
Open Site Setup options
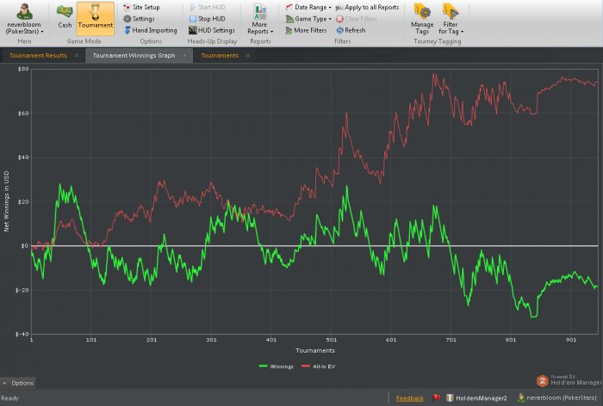(x=144, y=7)
